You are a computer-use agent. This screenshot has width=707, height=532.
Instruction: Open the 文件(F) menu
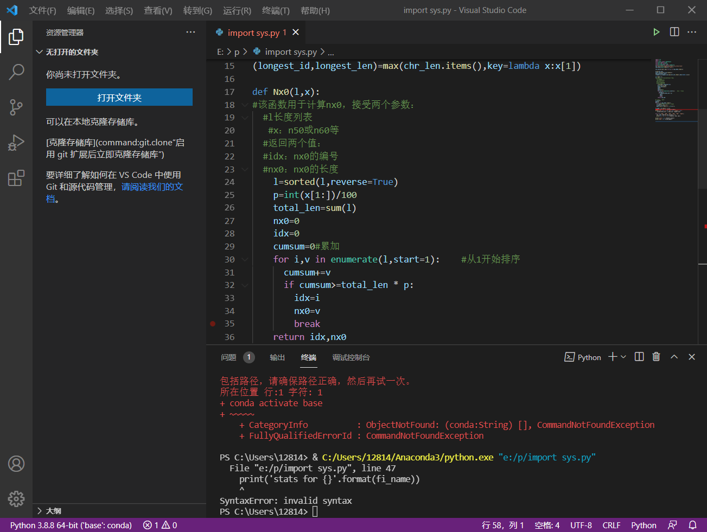[43, 10]
